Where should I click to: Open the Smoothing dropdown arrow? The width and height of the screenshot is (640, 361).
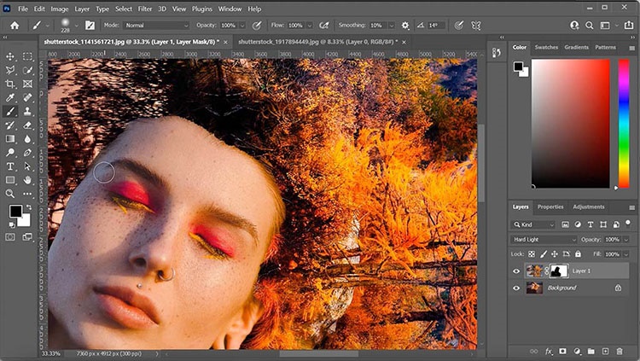[x=392, y=26]
